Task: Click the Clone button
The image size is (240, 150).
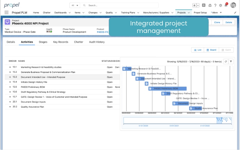Action: pyautogui.click(x=217, y=22)
